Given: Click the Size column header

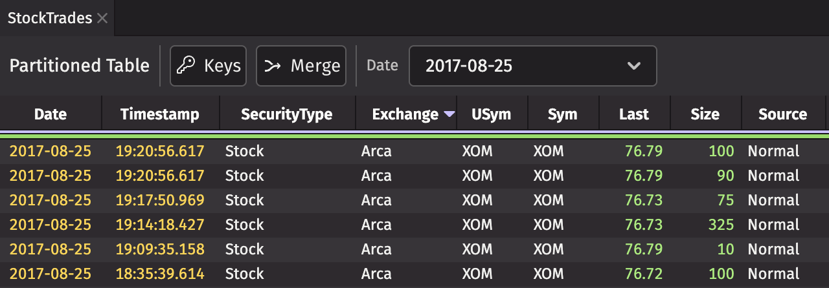Looking at the screenshot, I should [705, 114].
